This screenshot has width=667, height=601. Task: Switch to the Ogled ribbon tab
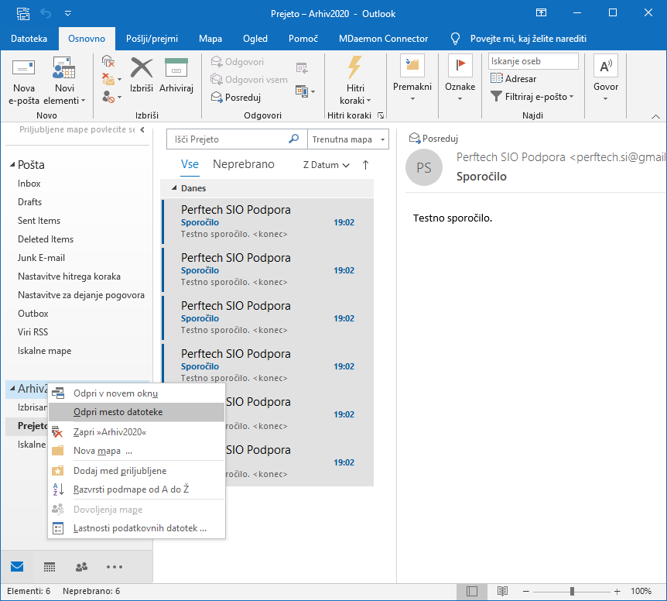pyautogui.click(x=255, y=39)
